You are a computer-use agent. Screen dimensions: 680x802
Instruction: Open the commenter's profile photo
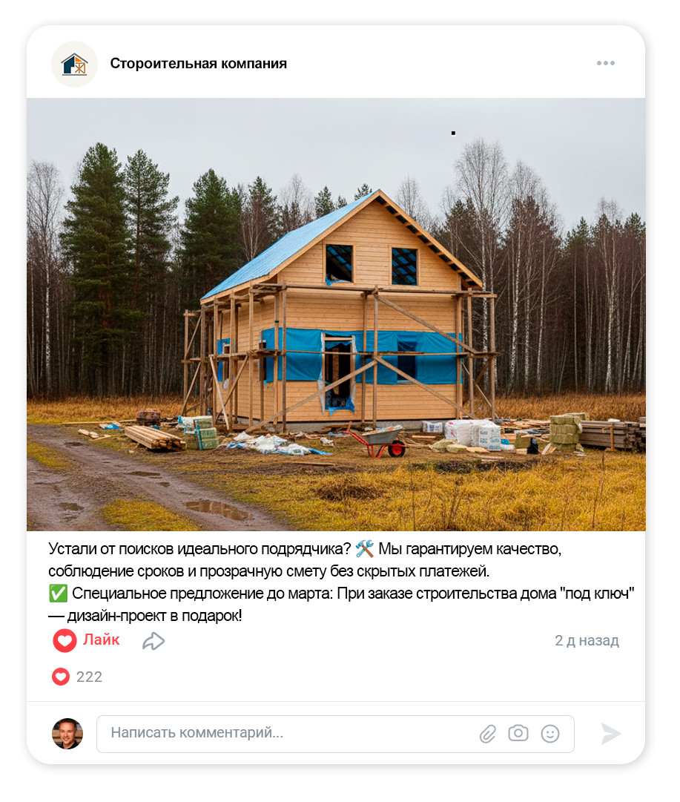(x=67, y=734)
